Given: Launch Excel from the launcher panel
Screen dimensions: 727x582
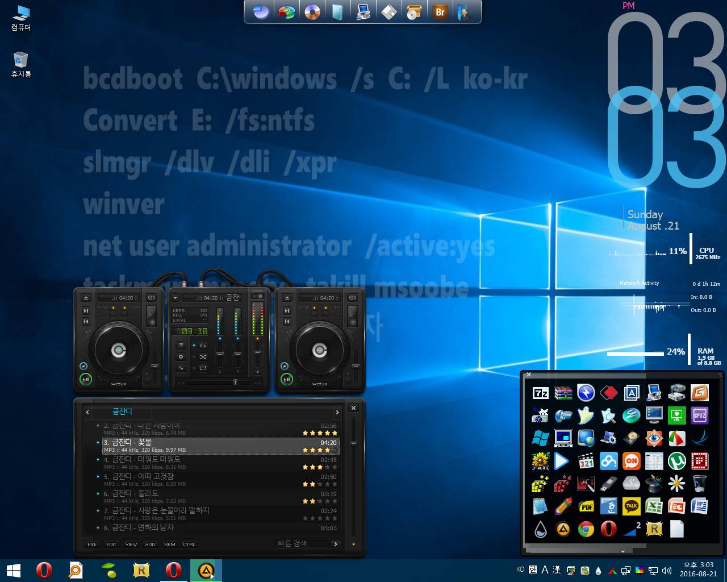Looking at the screenshot, I should [654, 506].
